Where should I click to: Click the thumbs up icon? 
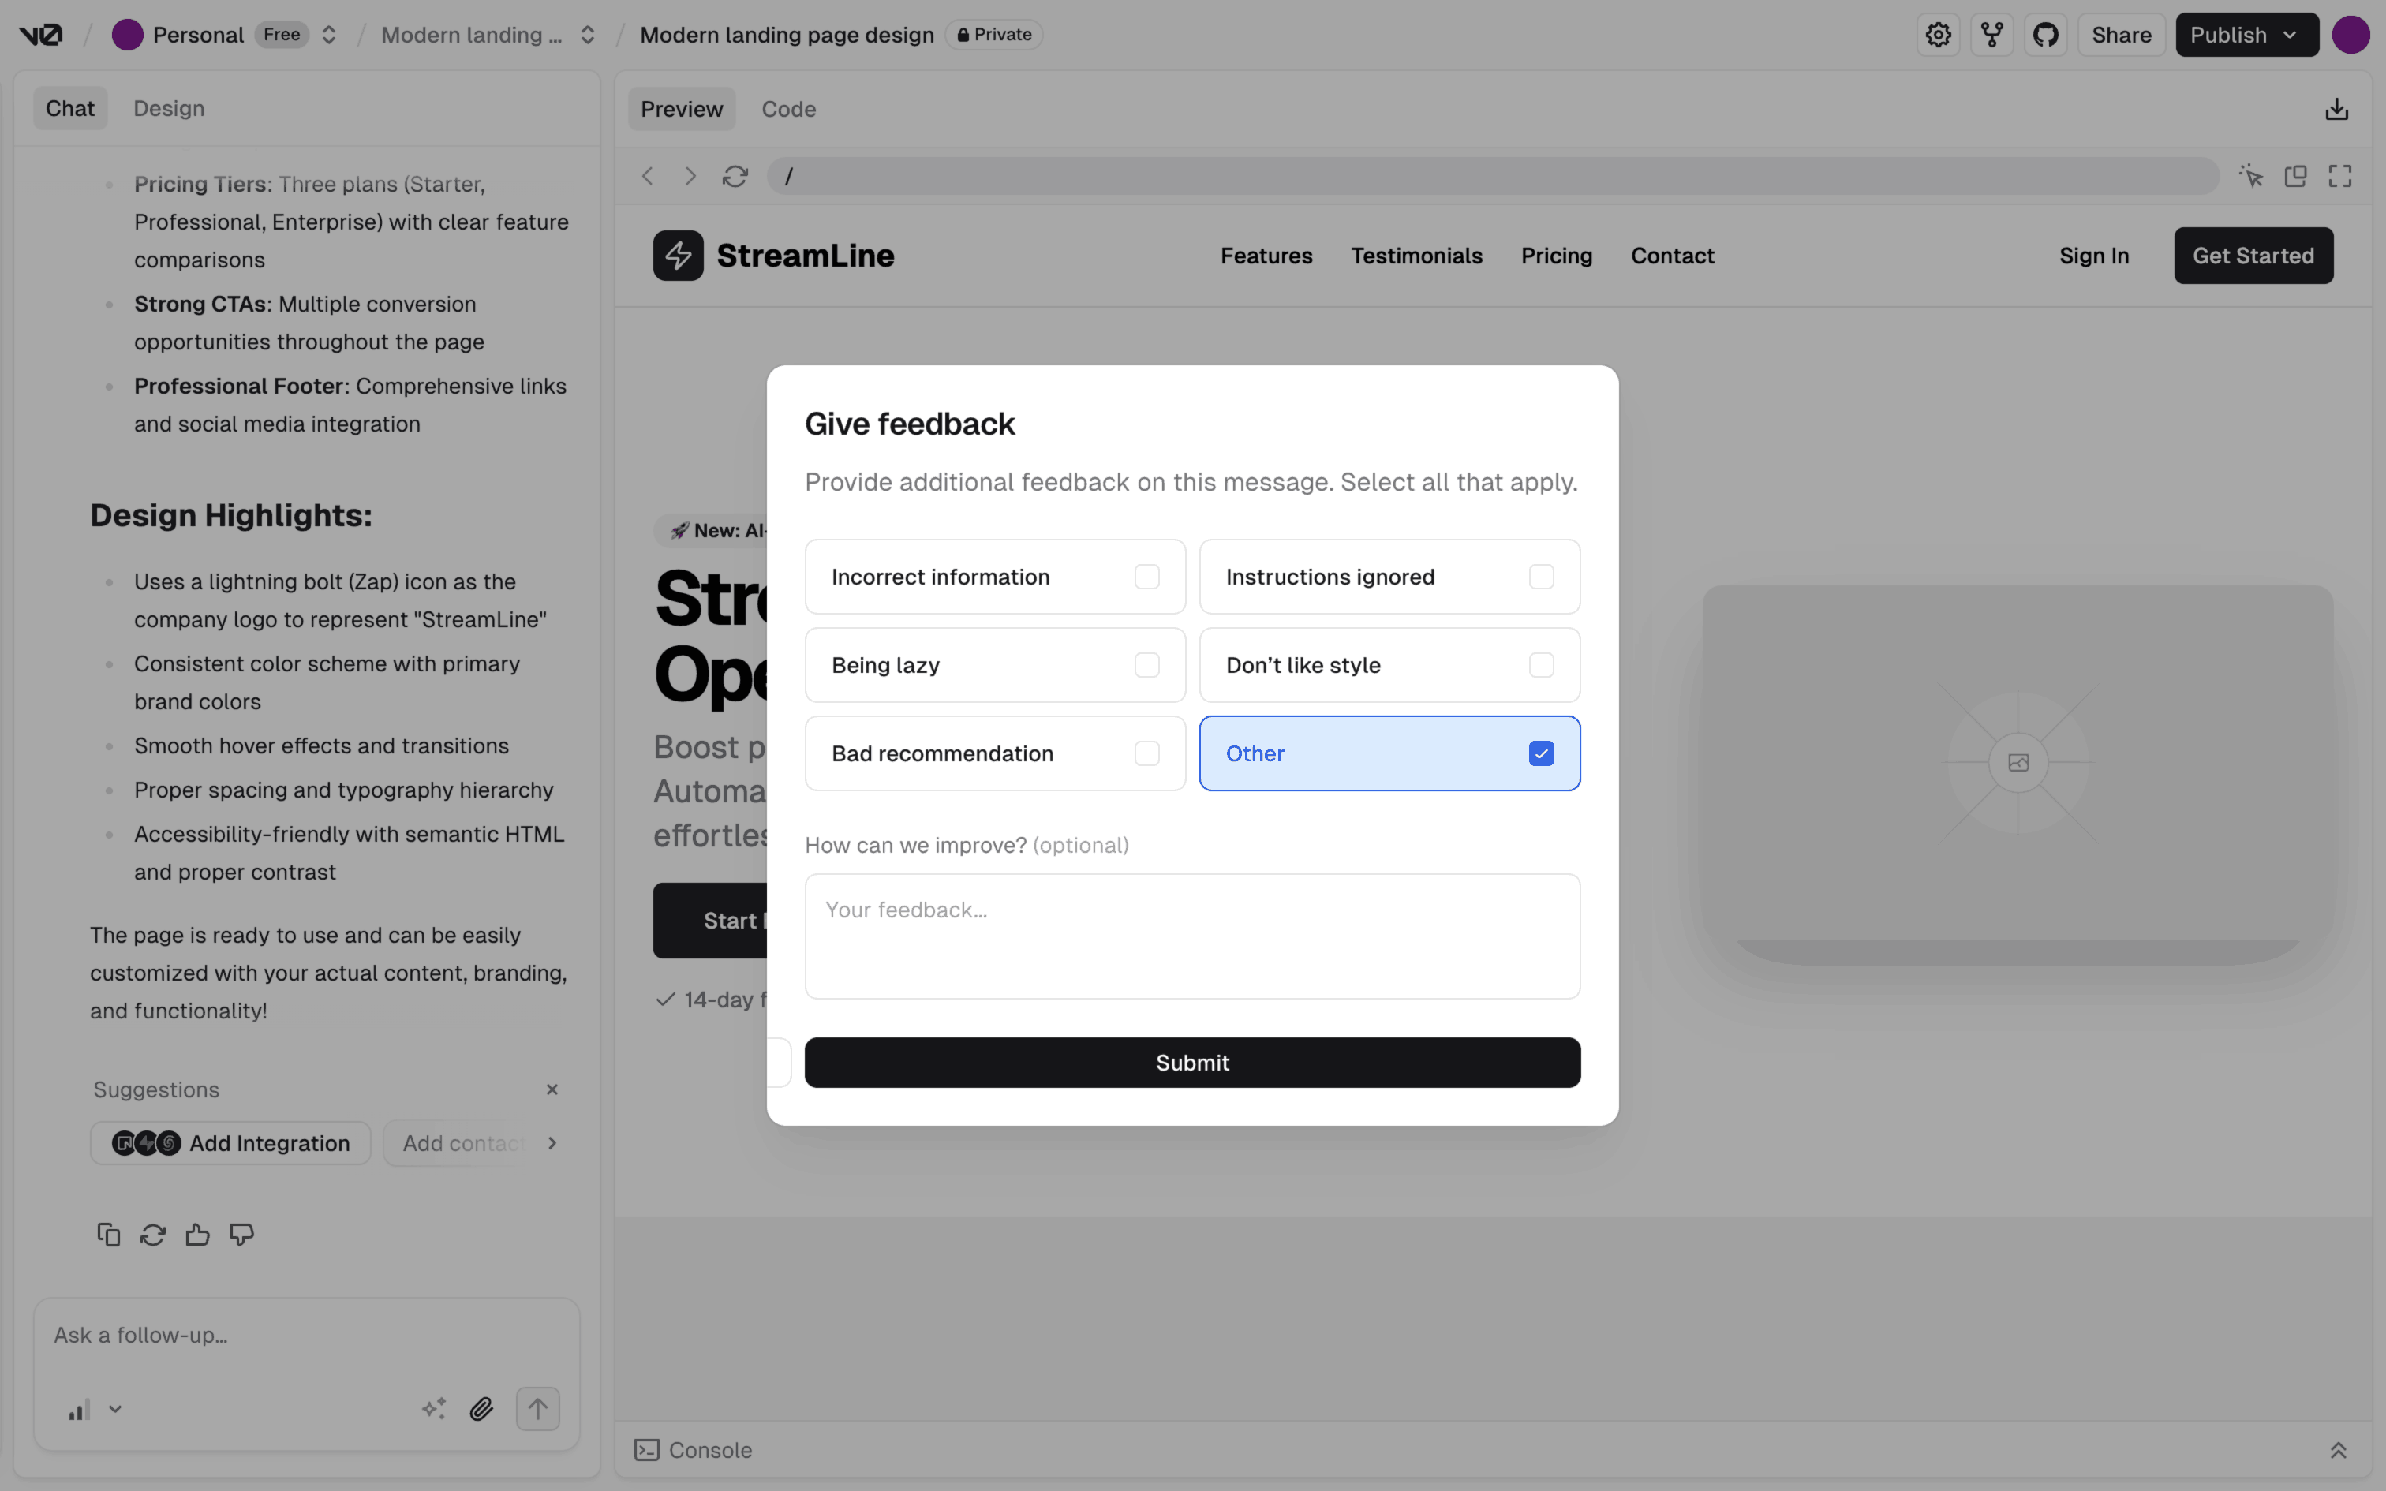(197, 1235)
